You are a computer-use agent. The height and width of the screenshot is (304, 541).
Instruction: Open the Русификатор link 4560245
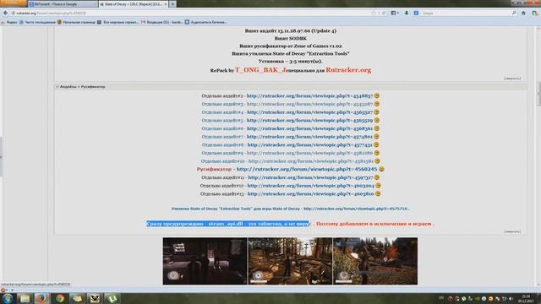pyautogui.click(x=307, y=169)
